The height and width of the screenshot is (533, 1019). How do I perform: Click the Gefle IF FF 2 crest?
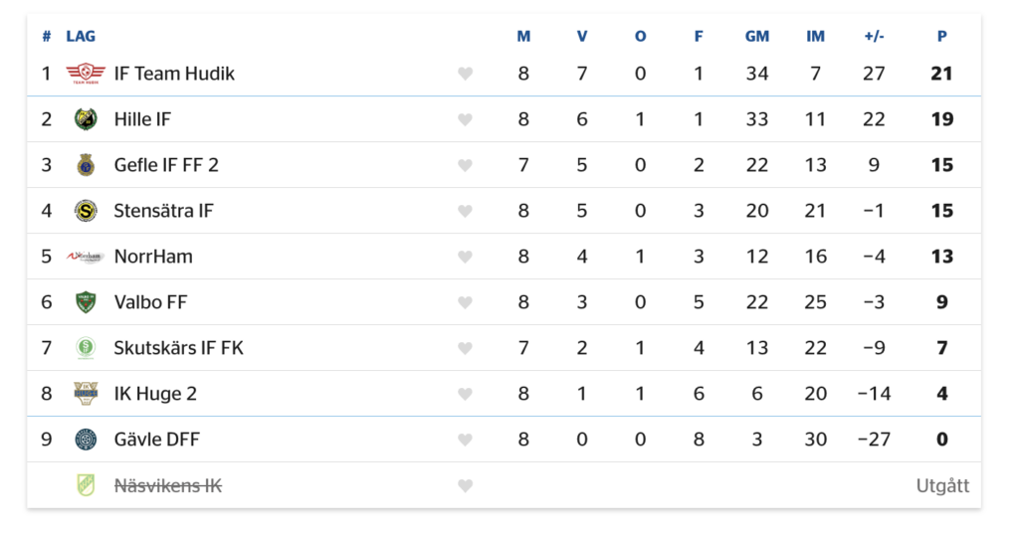[x=86, y=165]
